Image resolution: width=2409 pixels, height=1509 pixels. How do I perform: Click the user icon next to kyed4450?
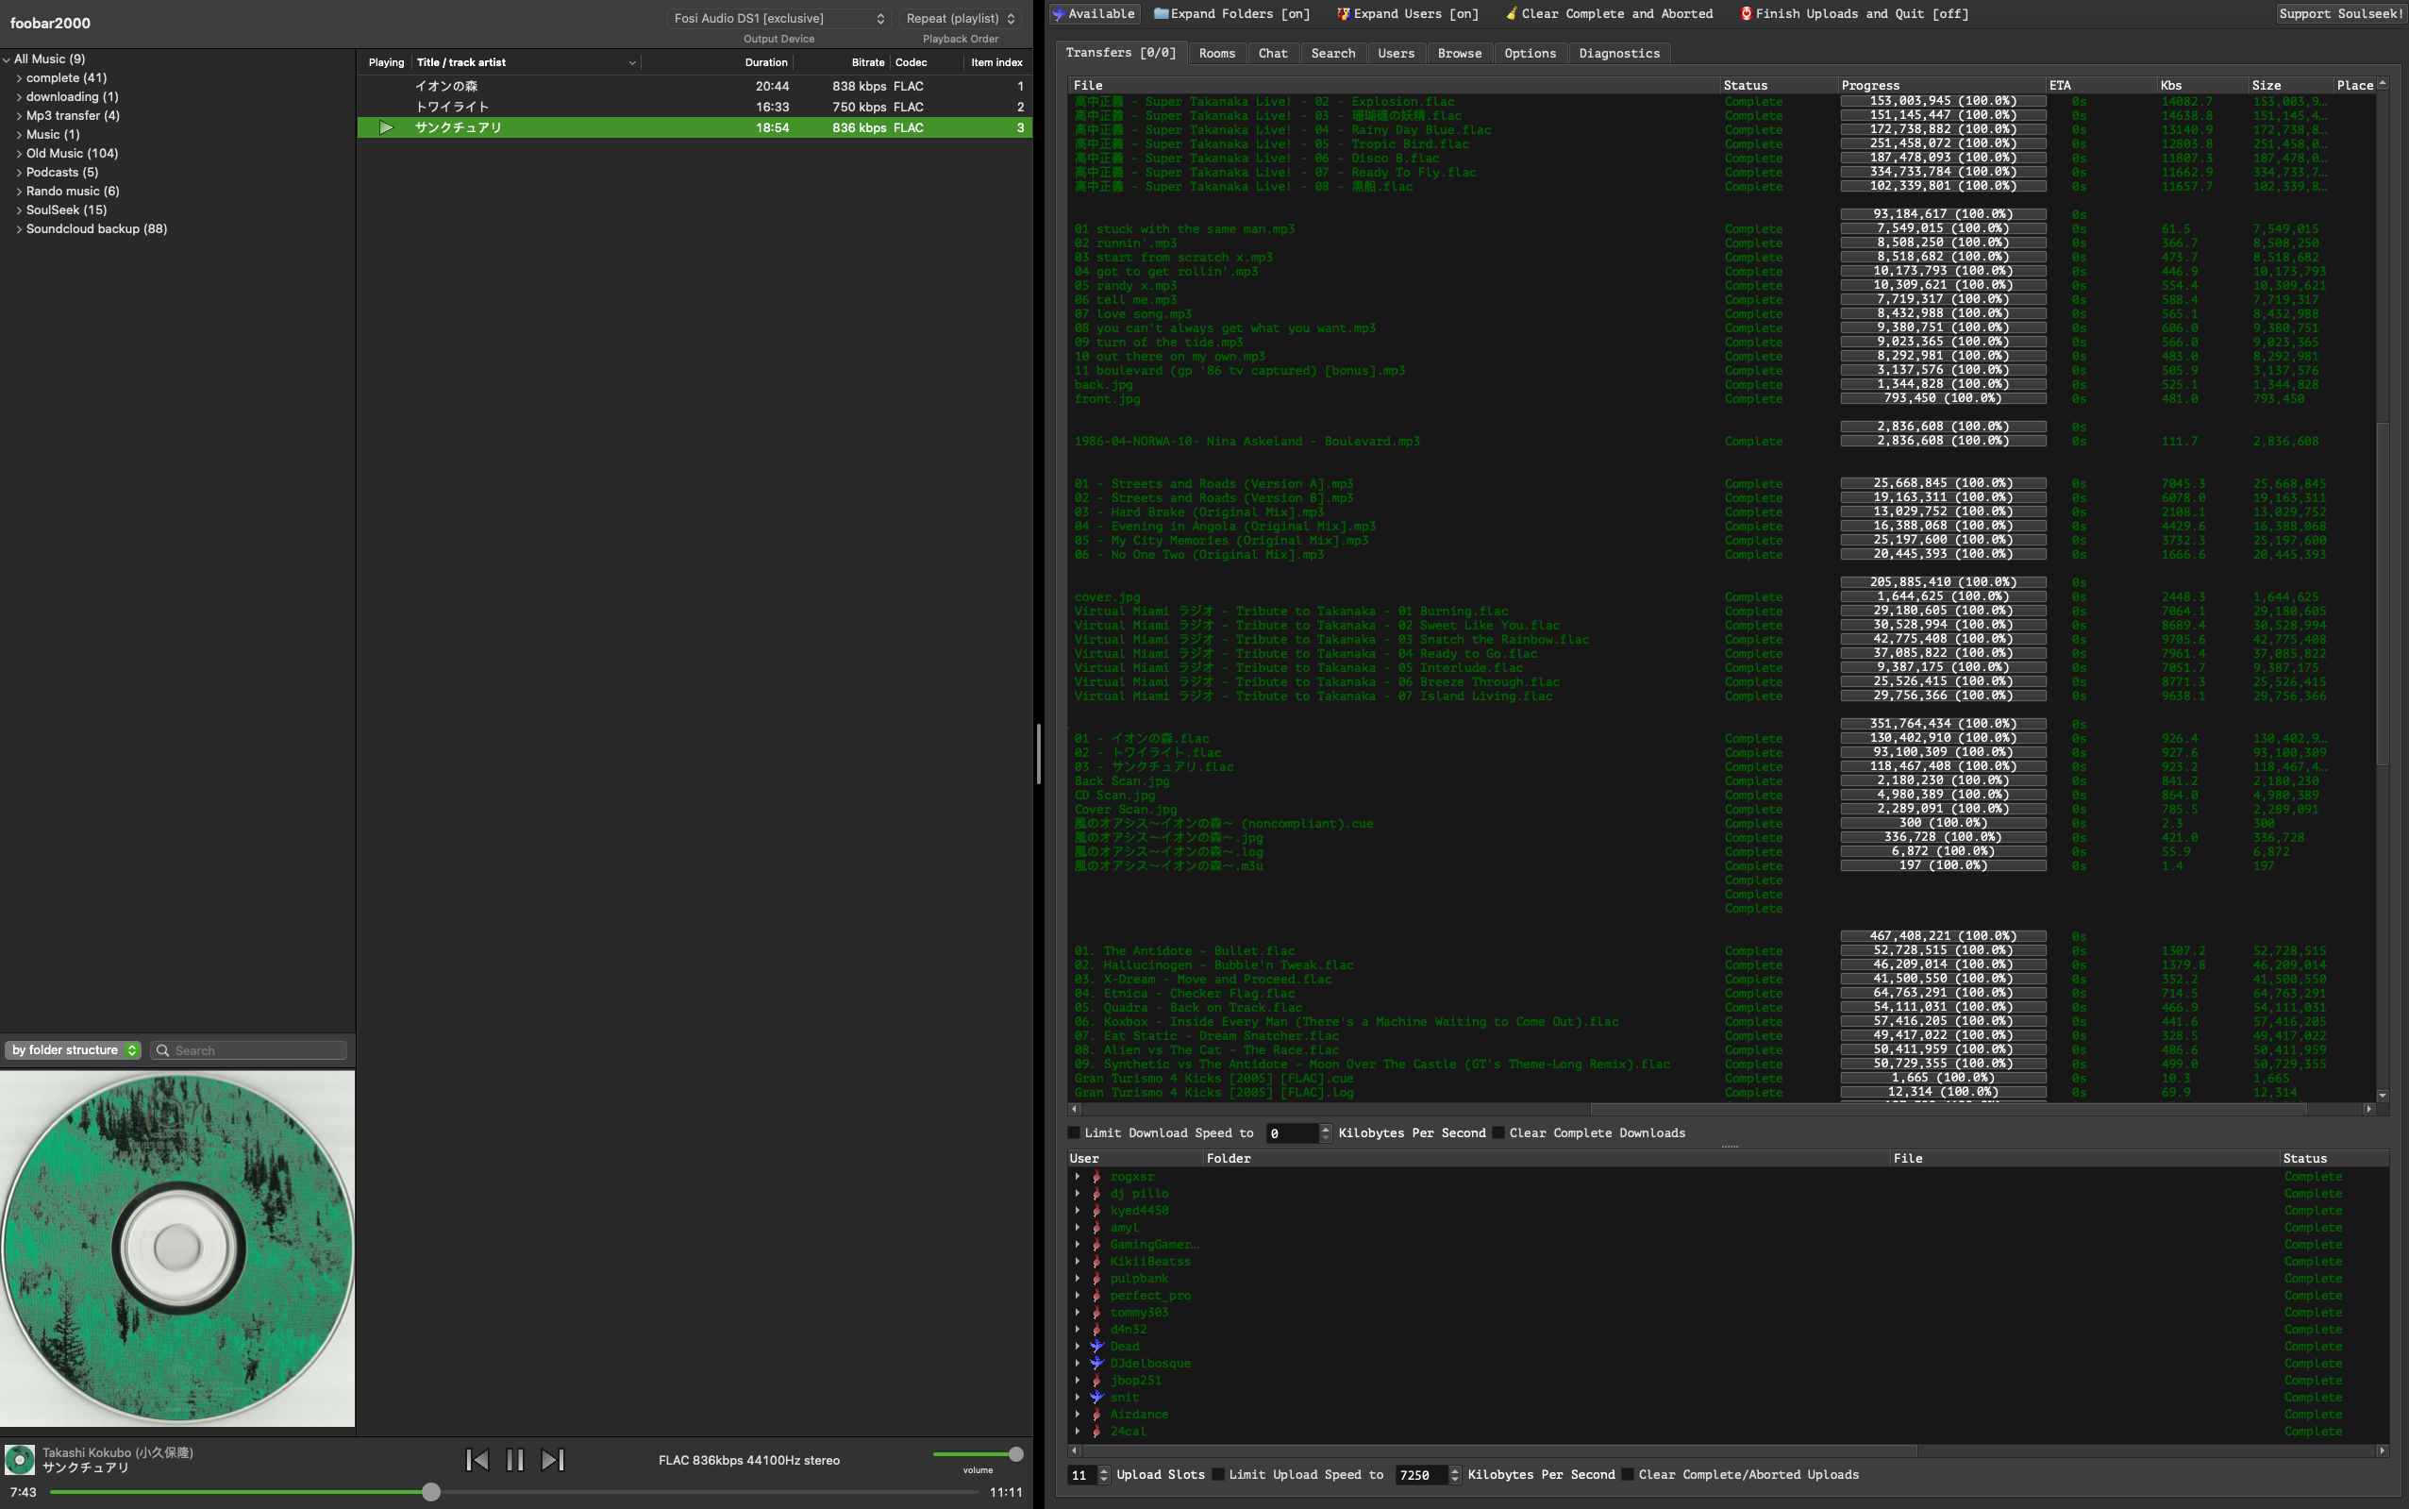(x=1096, y=1211)
